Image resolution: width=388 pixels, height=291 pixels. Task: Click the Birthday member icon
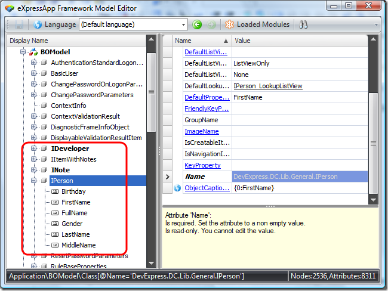(55, 191)
